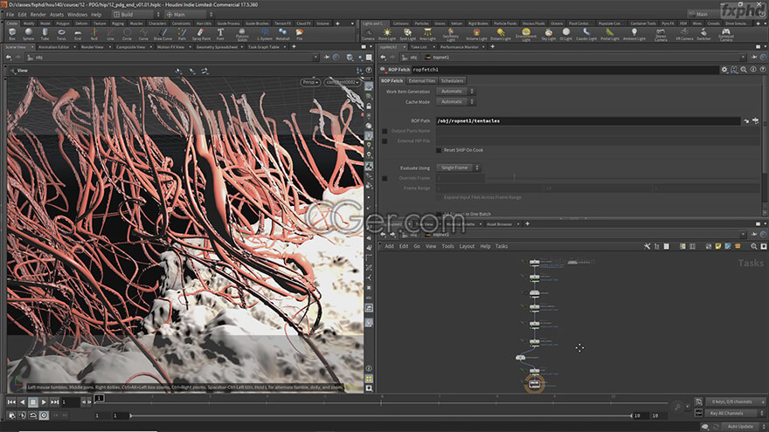
Task: Click the playbar frame marker at frame 1
Action: 99,398
